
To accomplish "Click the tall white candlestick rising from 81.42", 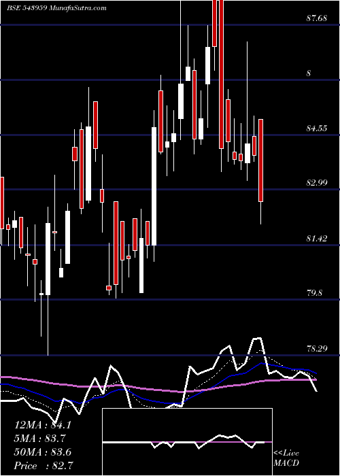I will pos(154,186).
